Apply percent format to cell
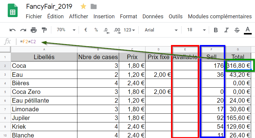The image size is (255, 138). click(x=96, y=30)
